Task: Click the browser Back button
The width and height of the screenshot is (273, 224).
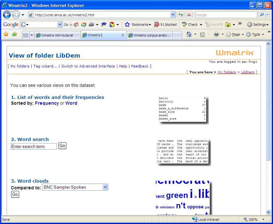Action: [x=7, y=15]
